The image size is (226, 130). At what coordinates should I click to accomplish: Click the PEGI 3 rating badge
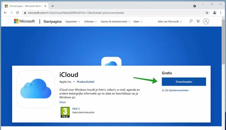[65, 112]
